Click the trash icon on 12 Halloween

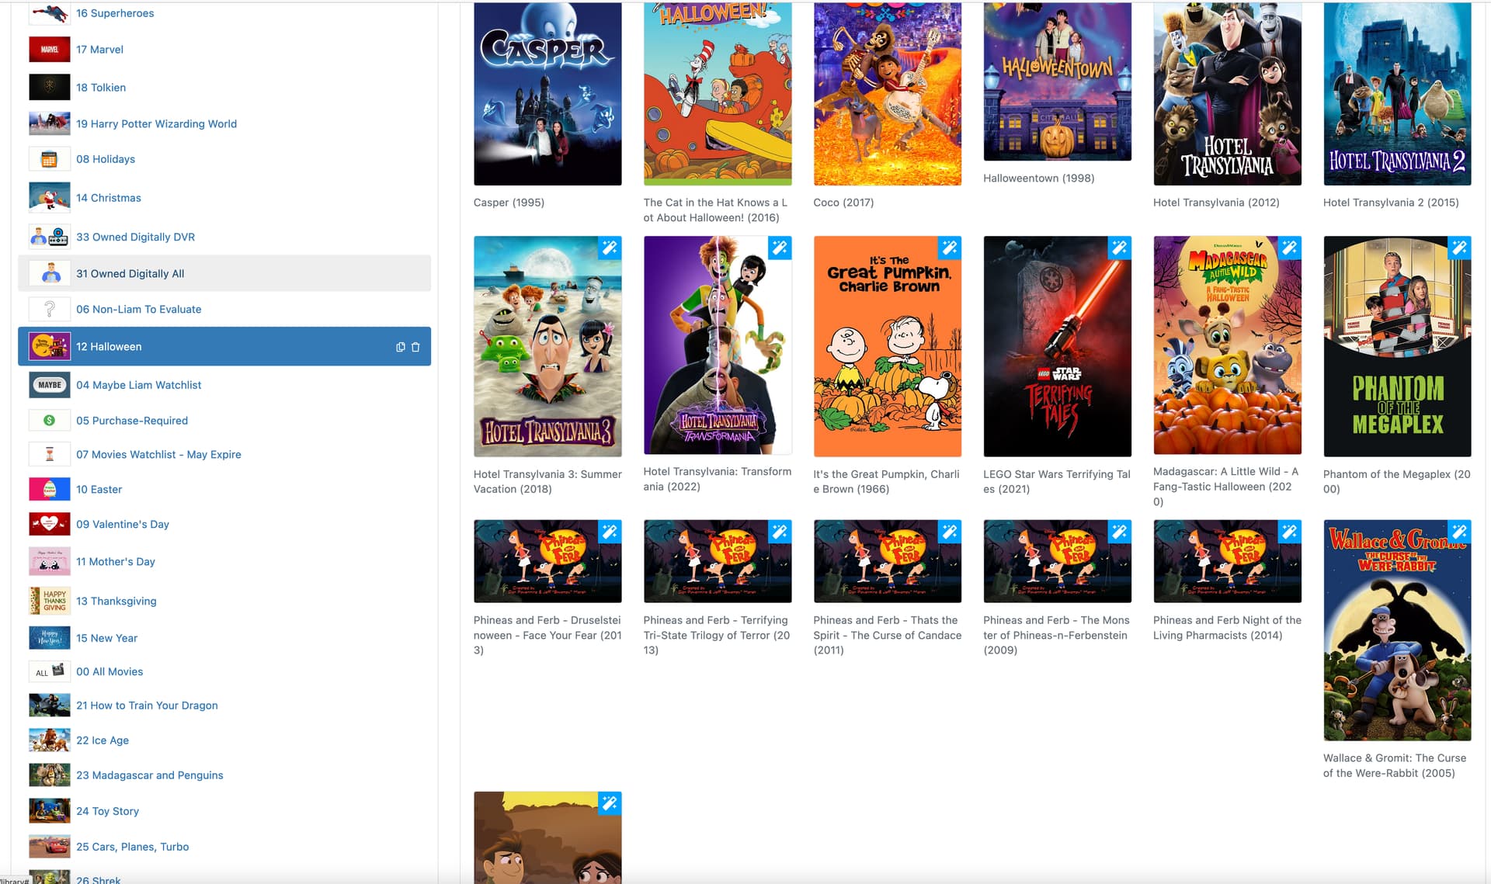point(415,347)
